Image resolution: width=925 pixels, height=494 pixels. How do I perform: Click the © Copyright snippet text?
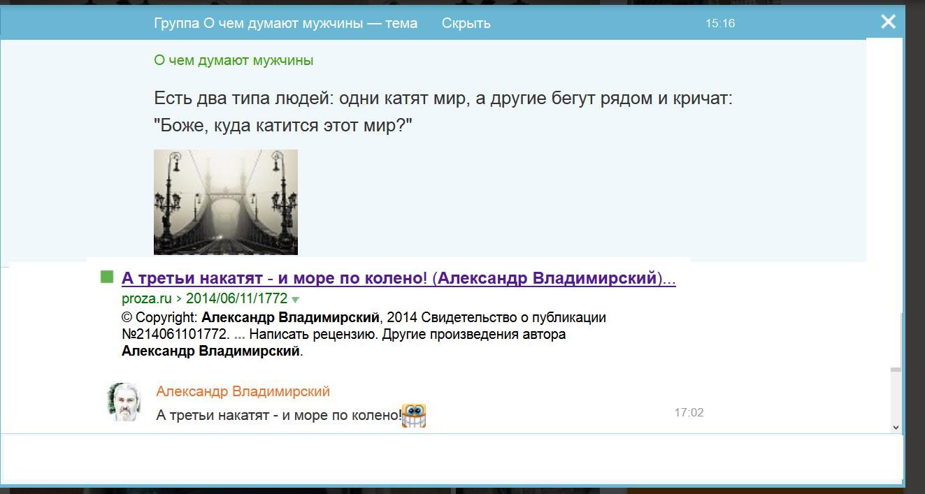click(x=364, y=334)
